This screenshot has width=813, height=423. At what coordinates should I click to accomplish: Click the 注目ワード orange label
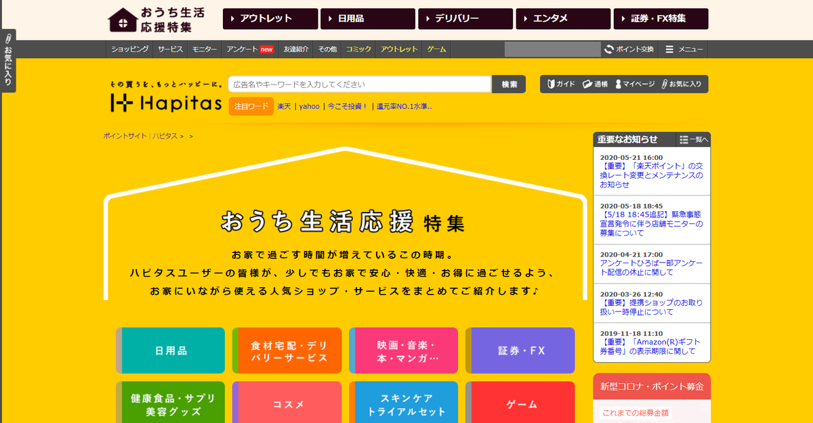(251, 106)
